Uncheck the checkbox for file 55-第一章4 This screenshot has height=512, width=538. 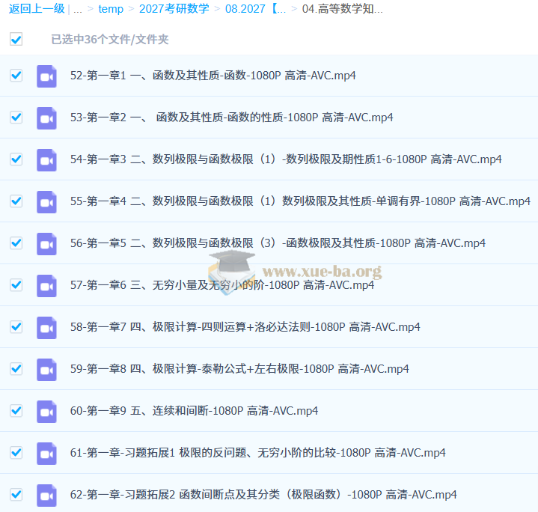pyautogui.click(x=16, y=201)
